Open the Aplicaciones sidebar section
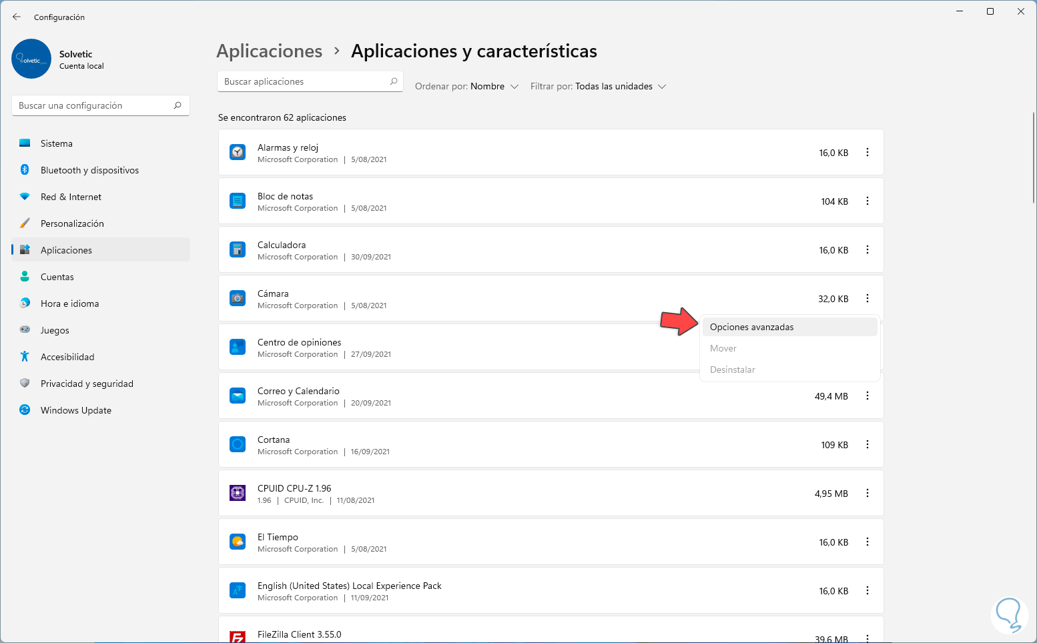The width and height of the screenshot is (1037, 643). [101, 250]
